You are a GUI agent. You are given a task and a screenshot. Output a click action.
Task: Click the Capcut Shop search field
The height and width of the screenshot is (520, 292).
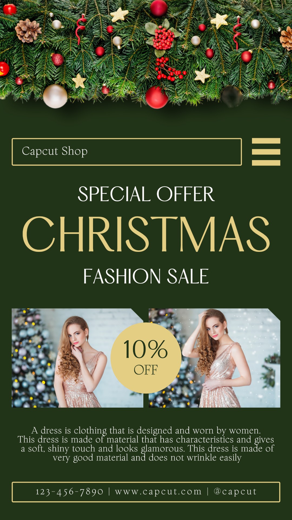click(x=127, y=152)
